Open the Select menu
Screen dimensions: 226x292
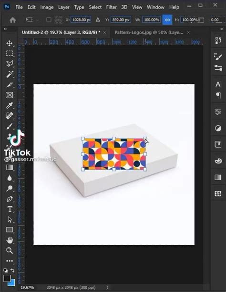[95, 7]
